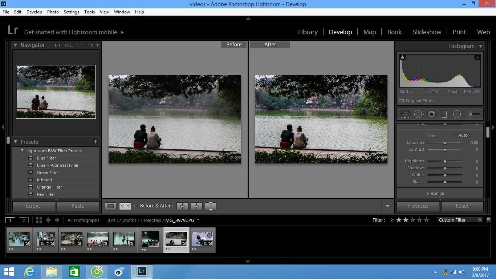Select the Adjustment Brush tool

click(x=473, y=114)
